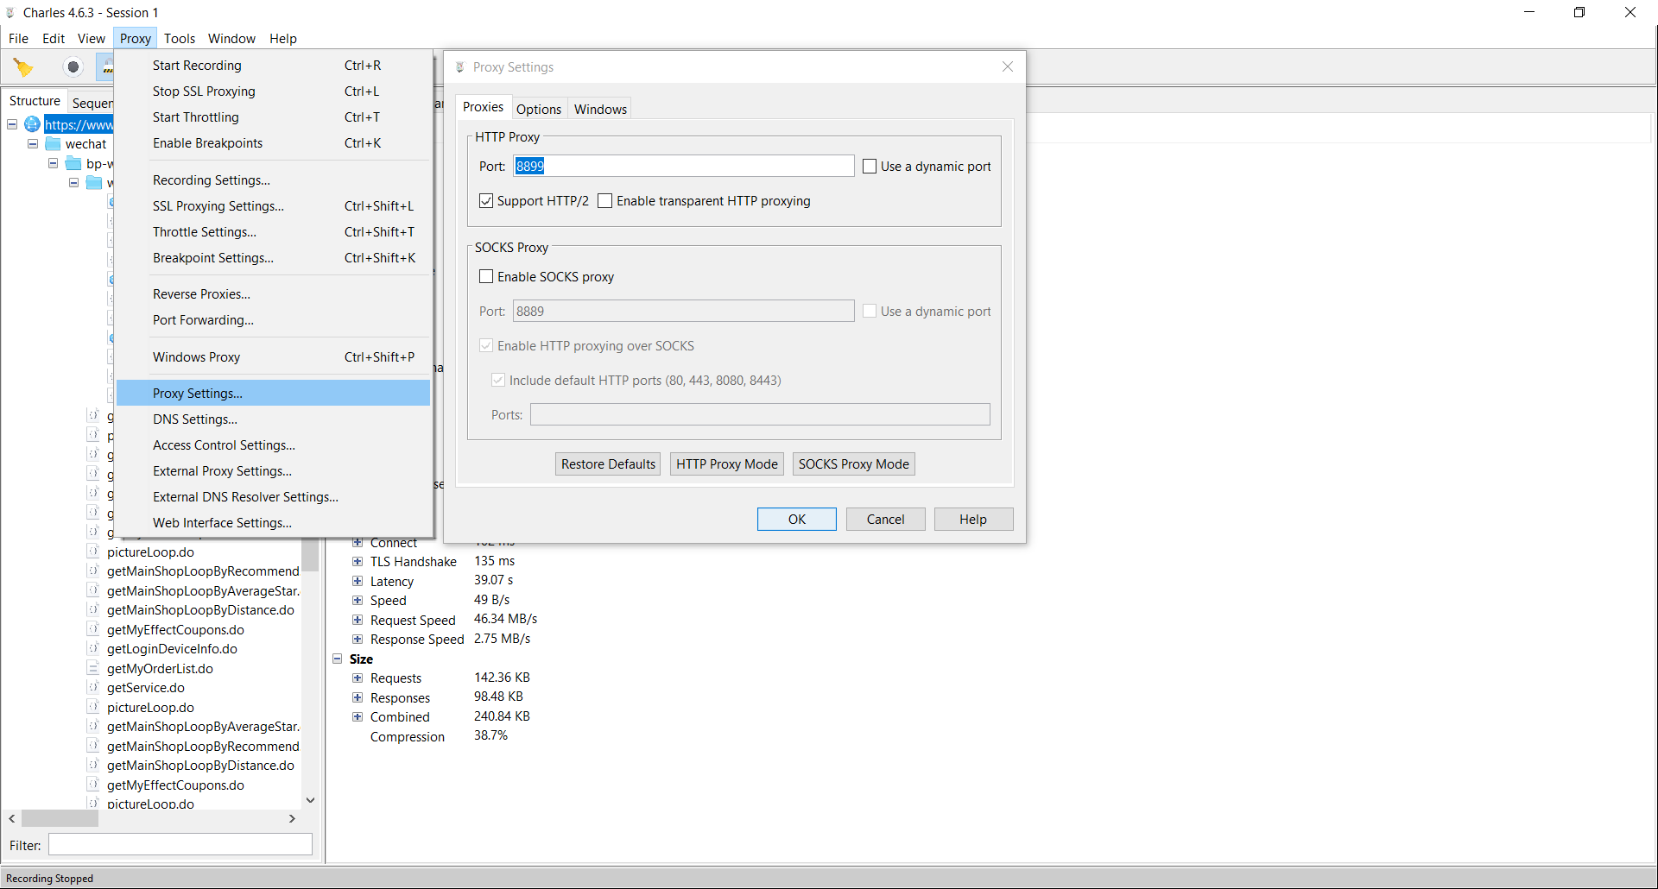The image size is (1658, 889).
Task: Switch to the Options tab
Action: 539,109
